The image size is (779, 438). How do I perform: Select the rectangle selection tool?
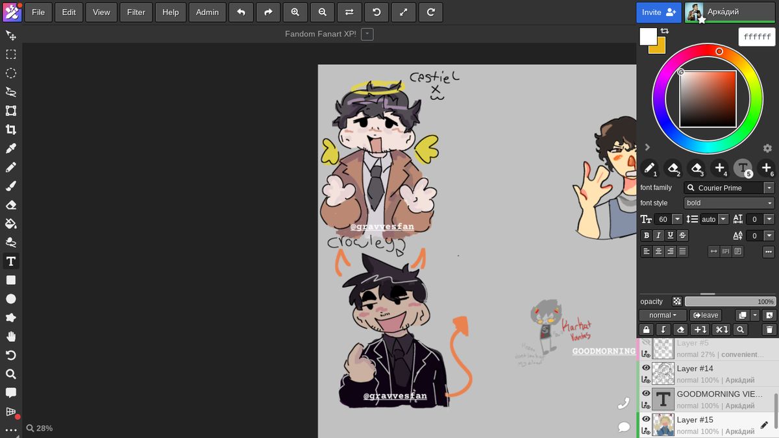[x=11, y=54]
